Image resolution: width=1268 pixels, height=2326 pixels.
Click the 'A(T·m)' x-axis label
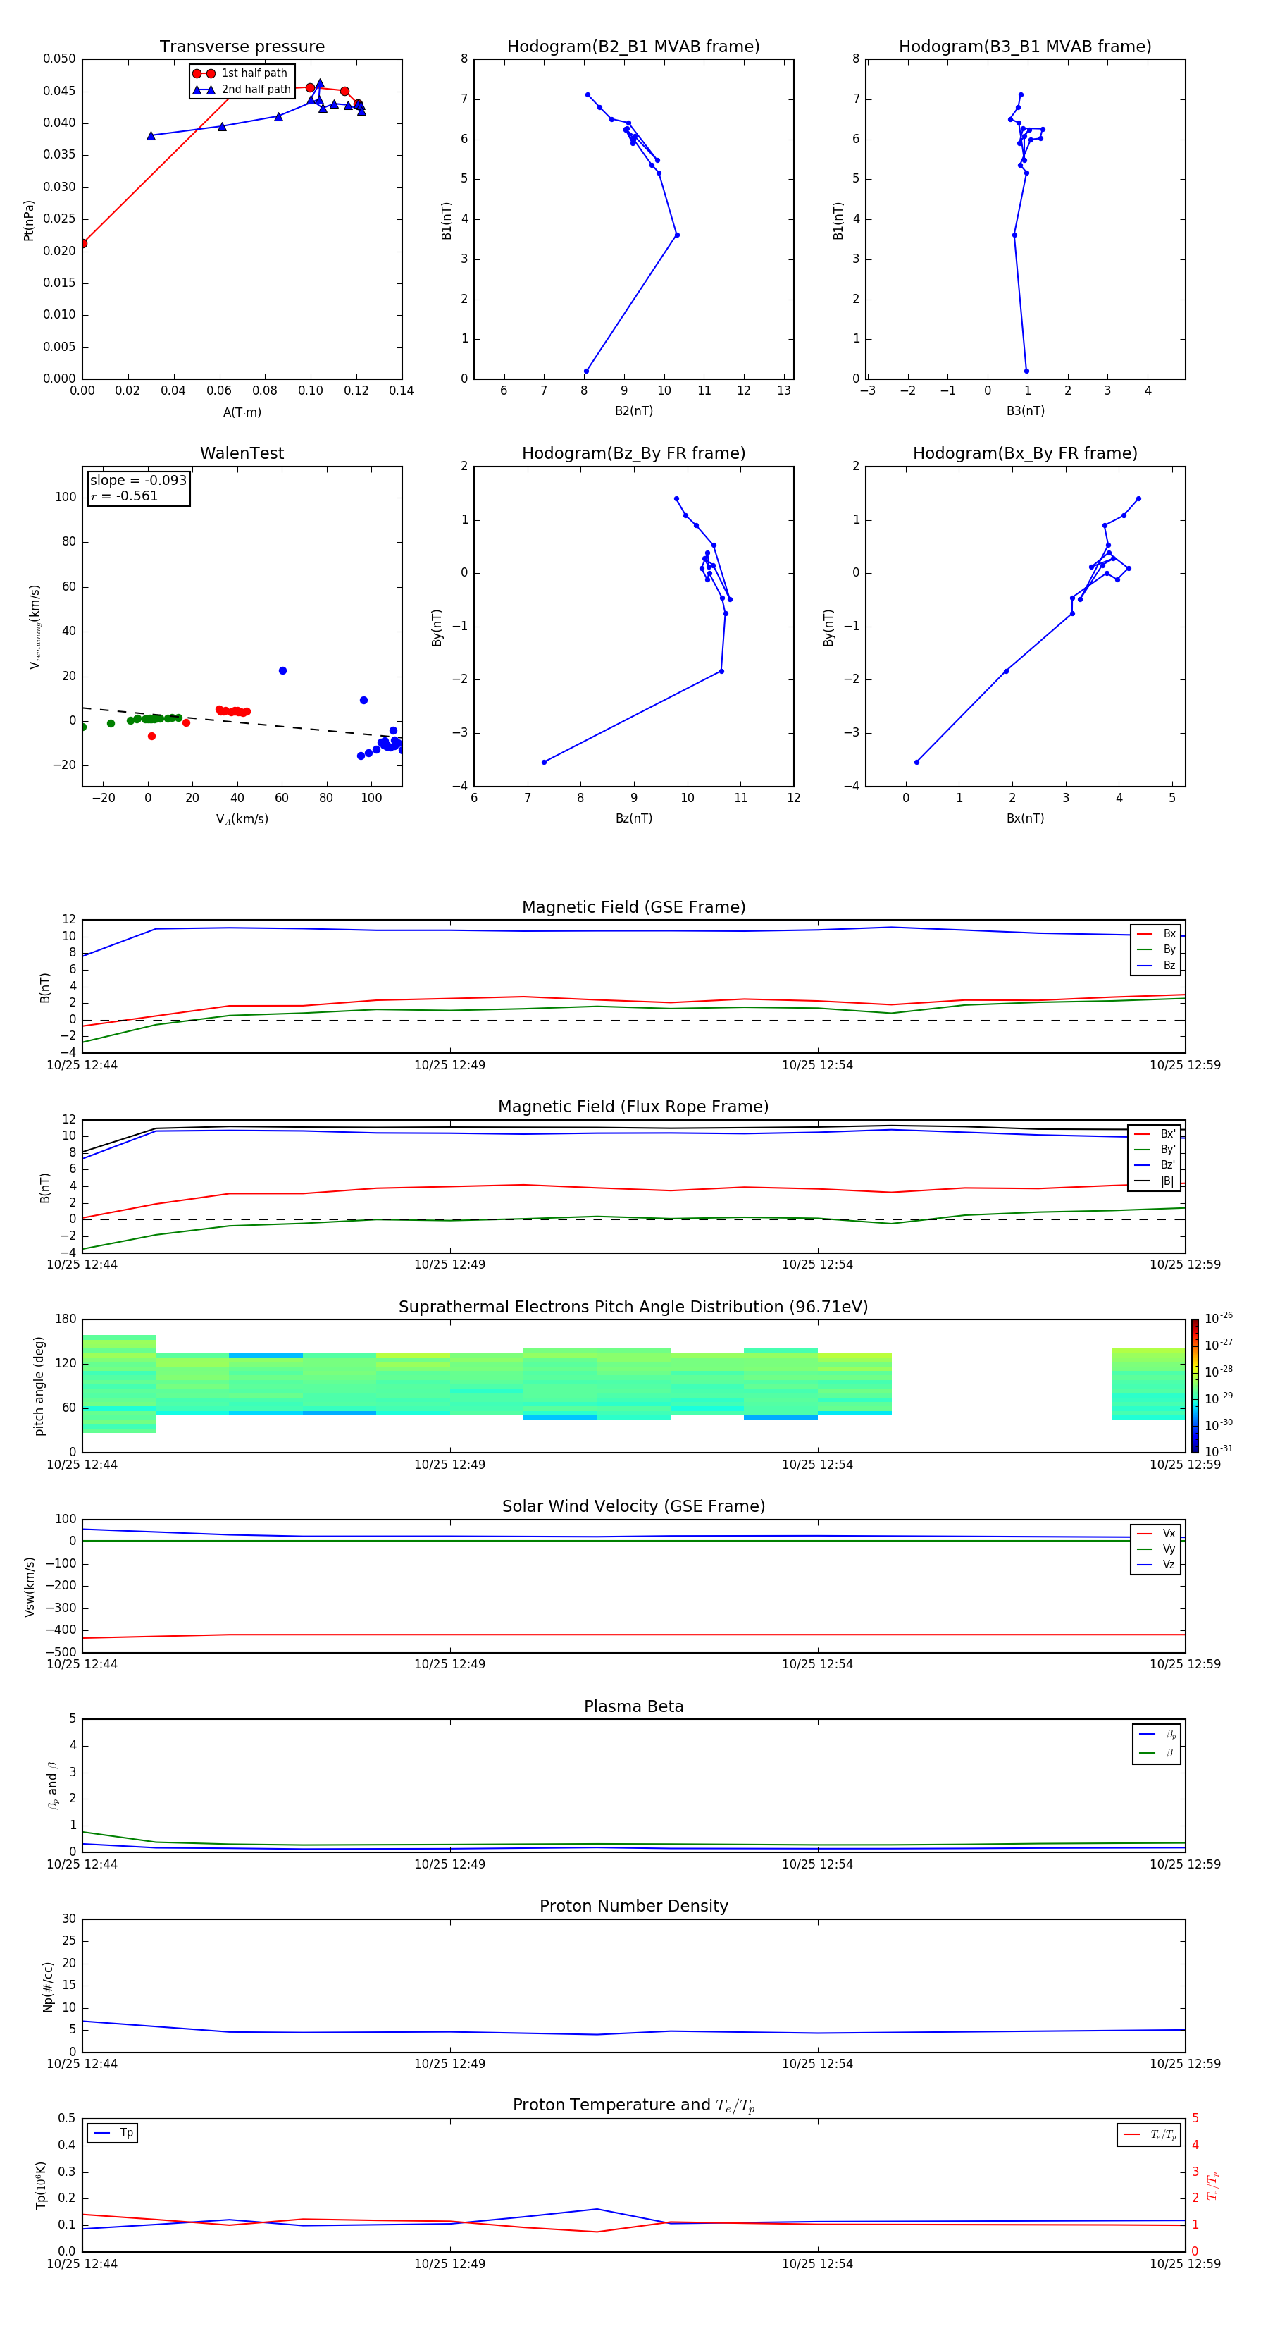click(242, 412)
